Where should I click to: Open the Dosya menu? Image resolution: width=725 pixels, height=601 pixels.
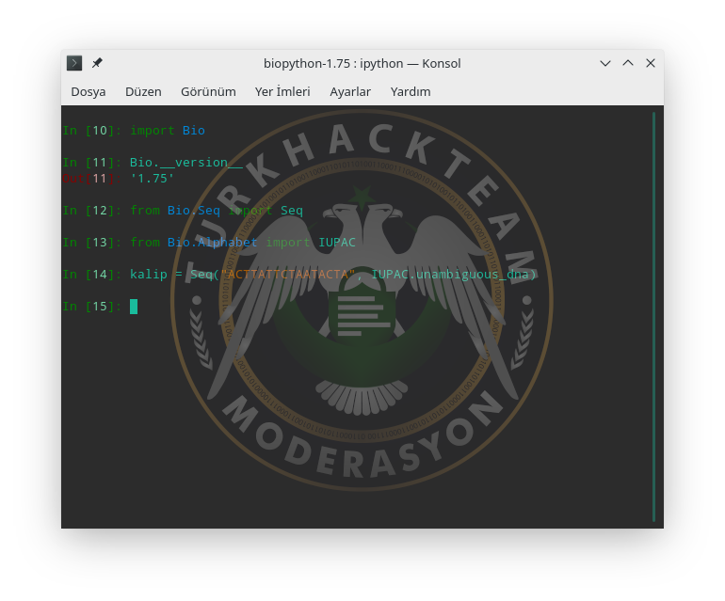click(89, 92)
